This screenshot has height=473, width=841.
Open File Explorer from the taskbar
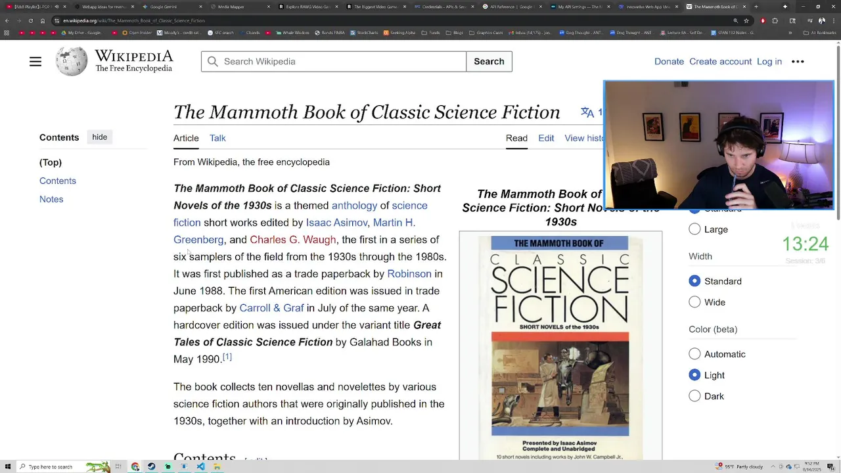[217, 467]
